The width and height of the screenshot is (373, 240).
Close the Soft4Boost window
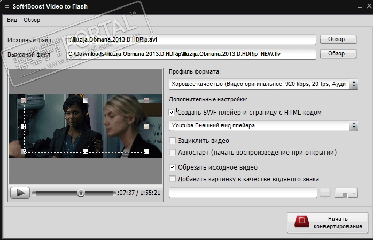pos(369,6)
